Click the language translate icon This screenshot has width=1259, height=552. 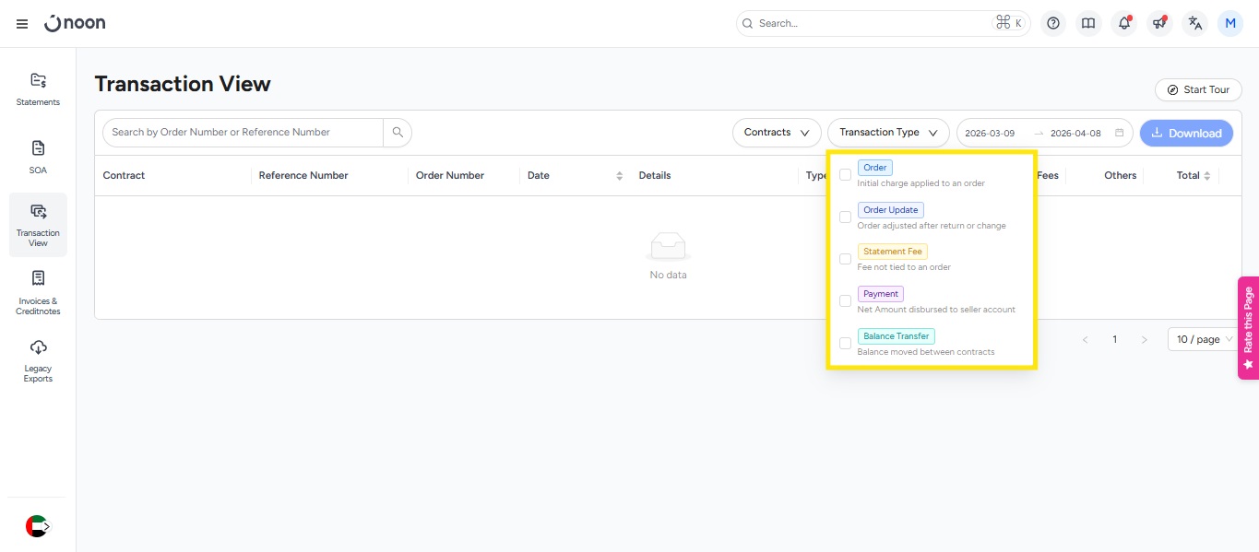click(1194, 24)
